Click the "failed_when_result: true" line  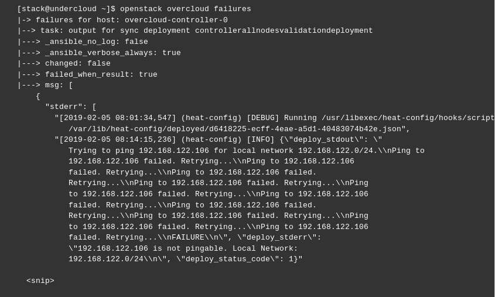(x=101, y=74)
